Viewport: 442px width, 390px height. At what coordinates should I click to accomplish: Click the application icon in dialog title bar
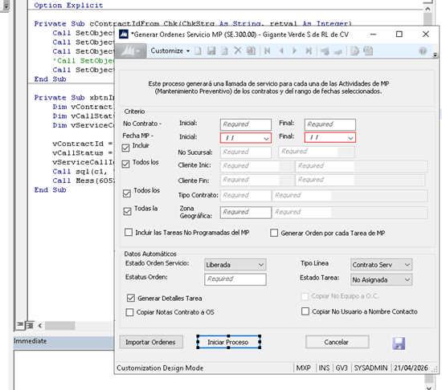(124, 35)
